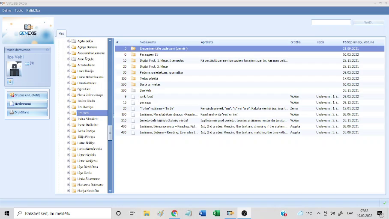Click the search input field
The width and height of the screenshot is (389, 219).
click(331, 22)
